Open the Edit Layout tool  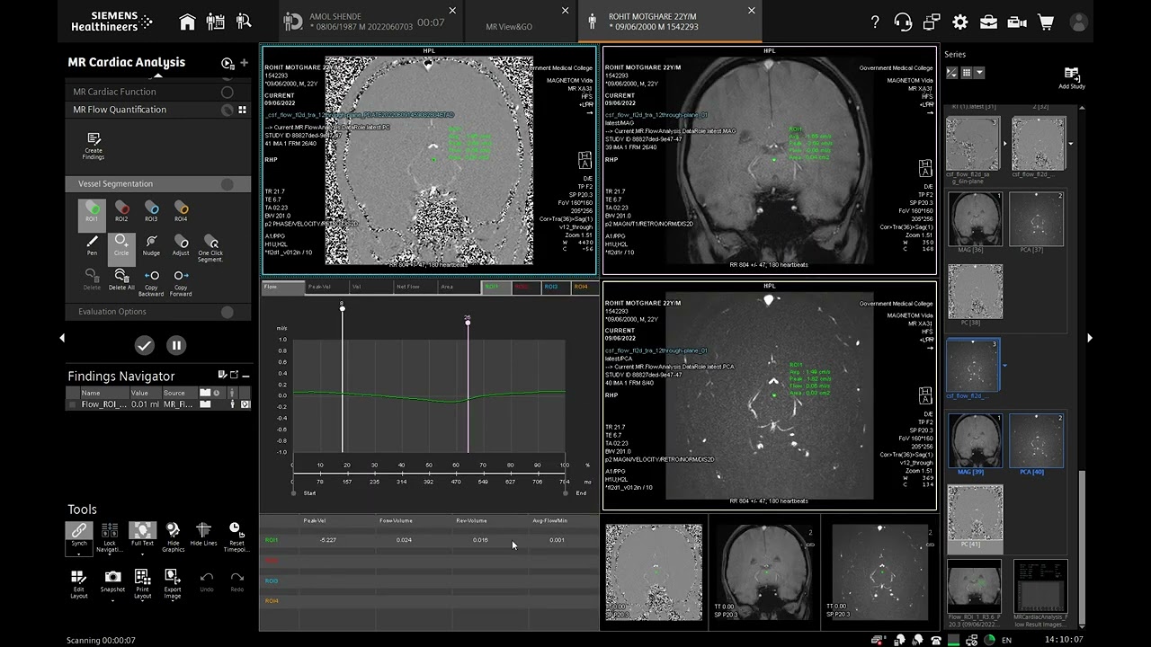[79, 584]
